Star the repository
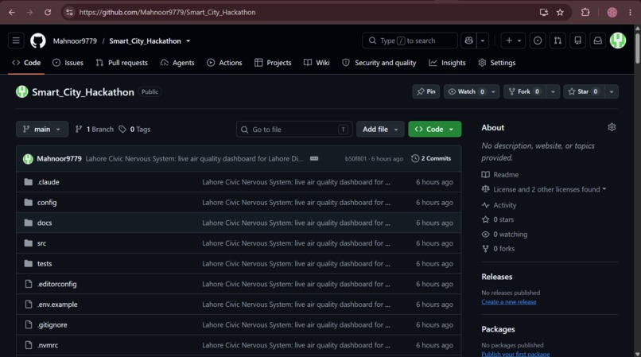This screenshot has height=357, width=641. pos(584,91)
